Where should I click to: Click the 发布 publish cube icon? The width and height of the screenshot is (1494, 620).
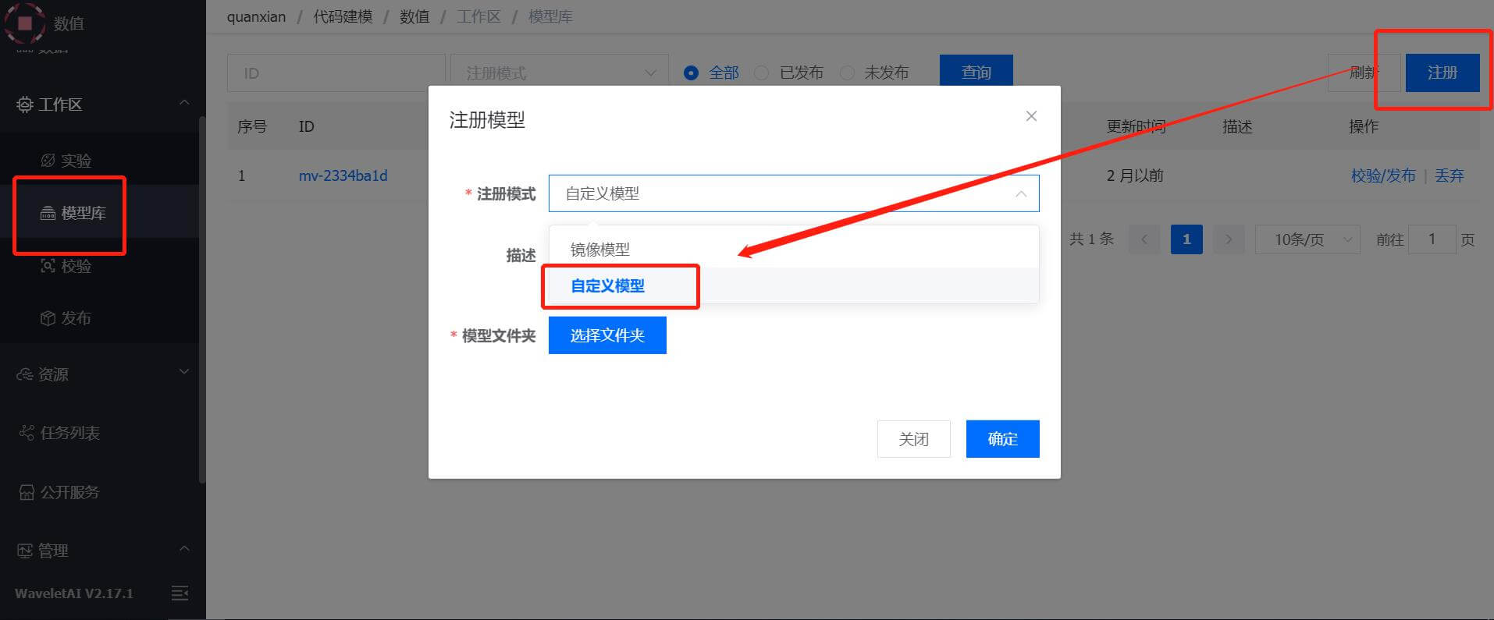48,318
